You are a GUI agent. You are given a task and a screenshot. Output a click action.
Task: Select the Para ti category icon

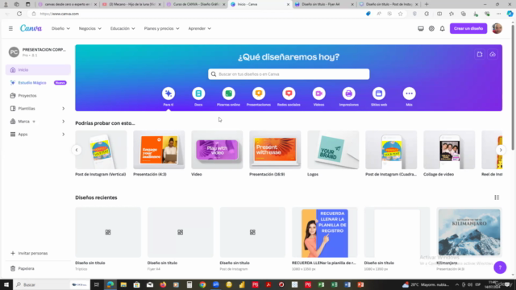tap(169, 93)
